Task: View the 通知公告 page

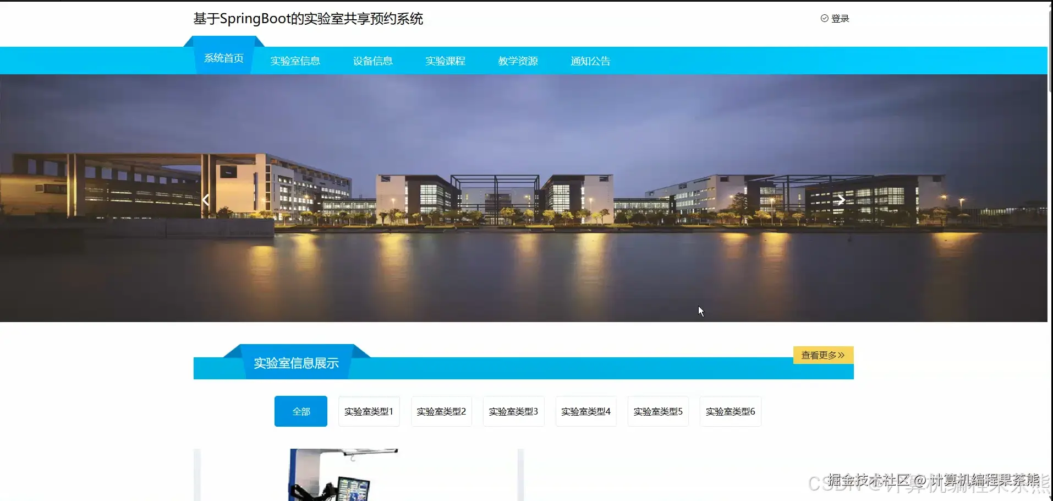Action: [590, 61]
